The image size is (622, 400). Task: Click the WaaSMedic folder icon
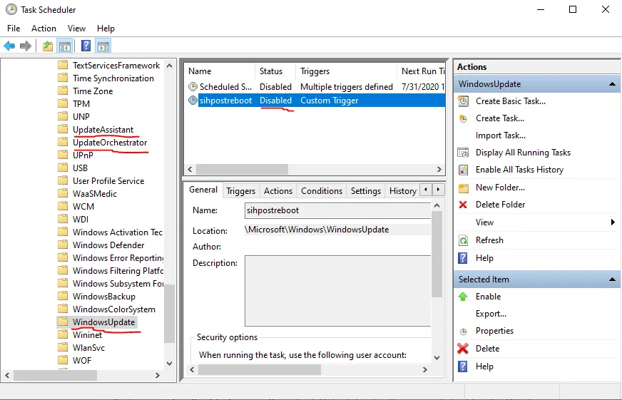63,193
